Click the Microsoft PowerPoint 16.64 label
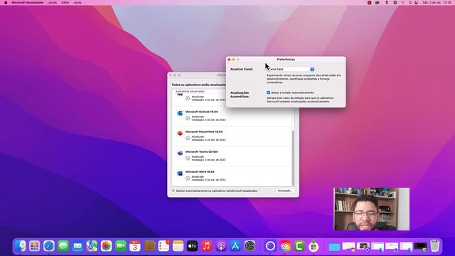Viewport: 455px width, 256px height. (204, 132)
